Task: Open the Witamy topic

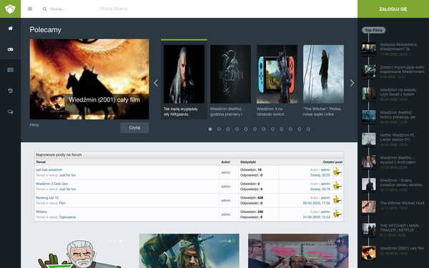Action: (x=41, y=212)
